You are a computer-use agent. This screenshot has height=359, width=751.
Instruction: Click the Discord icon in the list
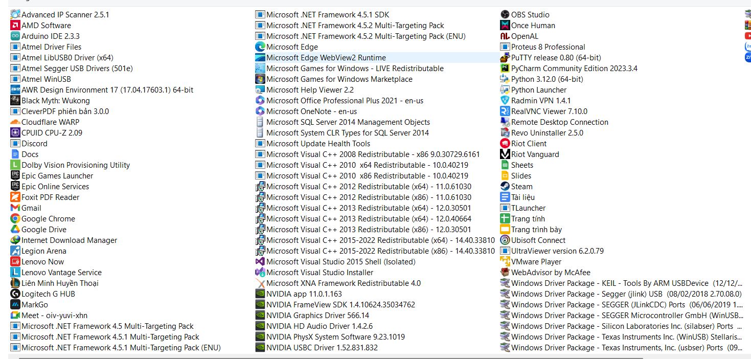pos(15,144)
